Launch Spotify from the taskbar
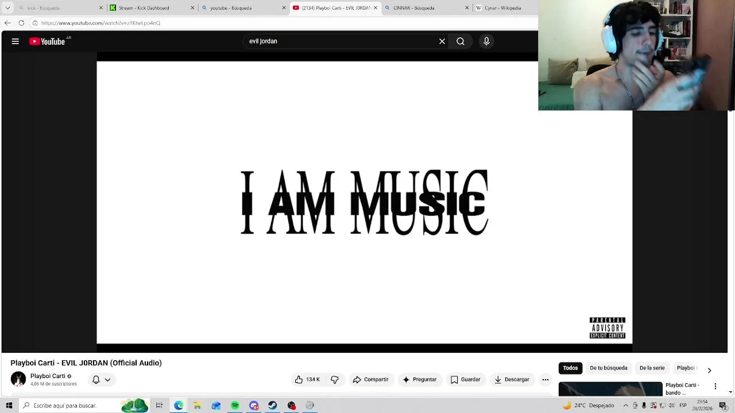 tap(235, 406)
